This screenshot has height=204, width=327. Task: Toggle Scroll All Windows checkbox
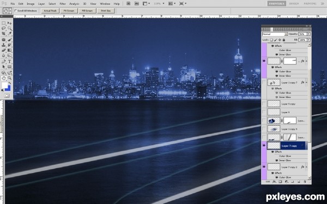[x=16, y=11]
